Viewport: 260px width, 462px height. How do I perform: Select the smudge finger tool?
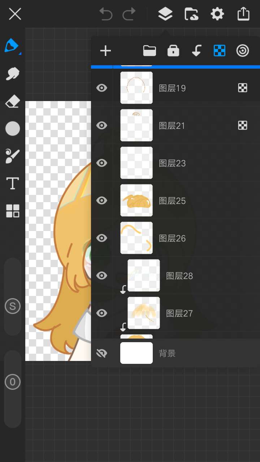pos(13,74)
